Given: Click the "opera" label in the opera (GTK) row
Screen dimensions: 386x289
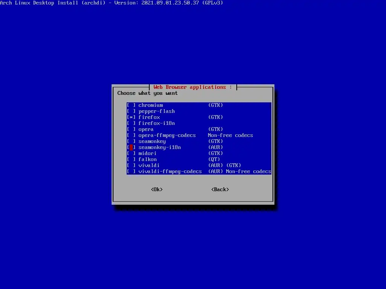Looking at the screenshot, I should coord(146,129).
